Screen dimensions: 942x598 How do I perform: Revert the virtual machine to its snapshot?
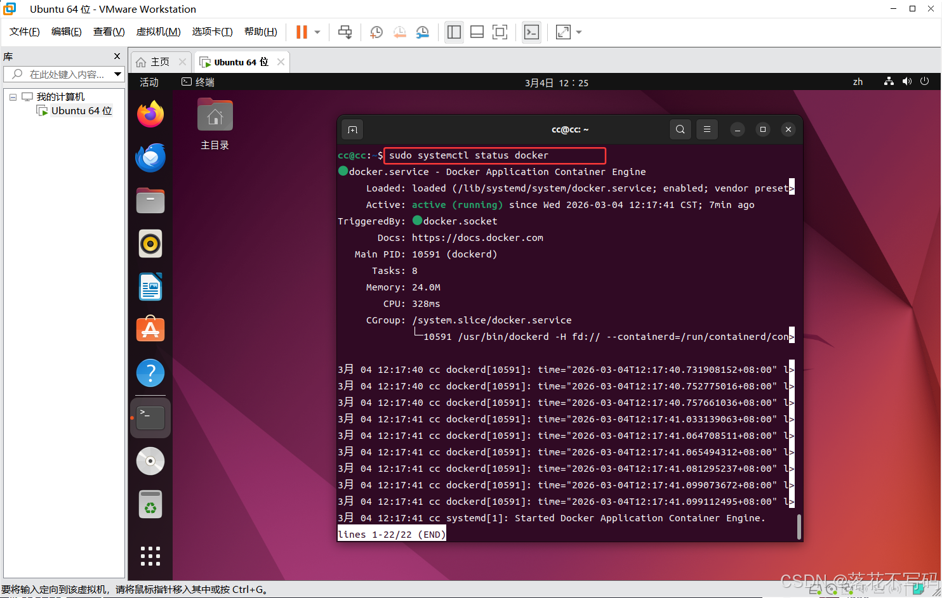click(x=399, y=32)
